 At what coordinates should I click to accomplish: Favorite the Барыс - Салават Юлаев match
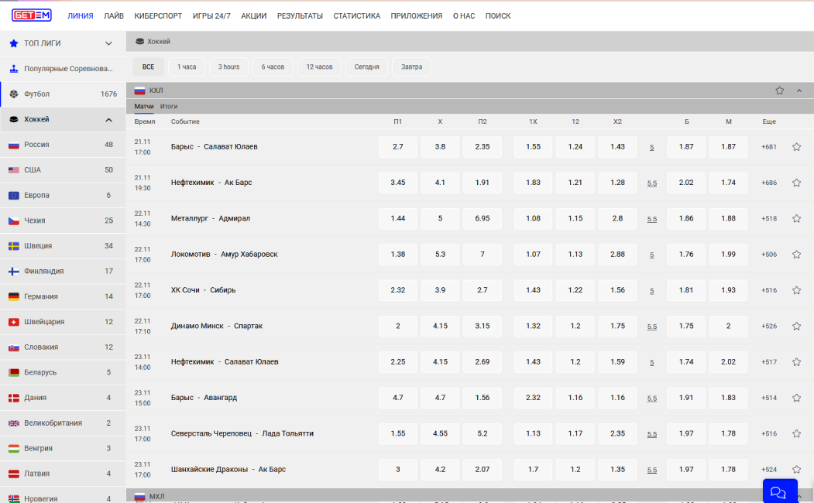(x=796, y=147)
